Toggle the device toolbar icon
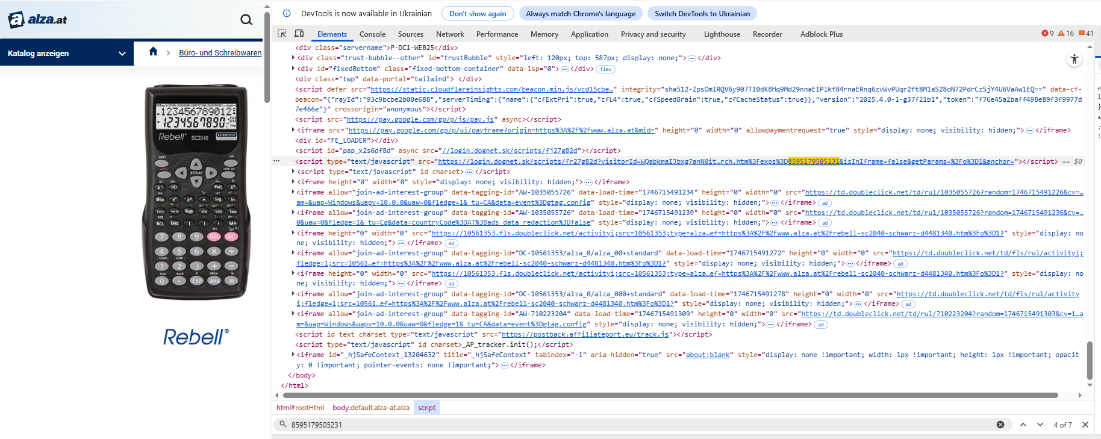 (x=299, y=34)
